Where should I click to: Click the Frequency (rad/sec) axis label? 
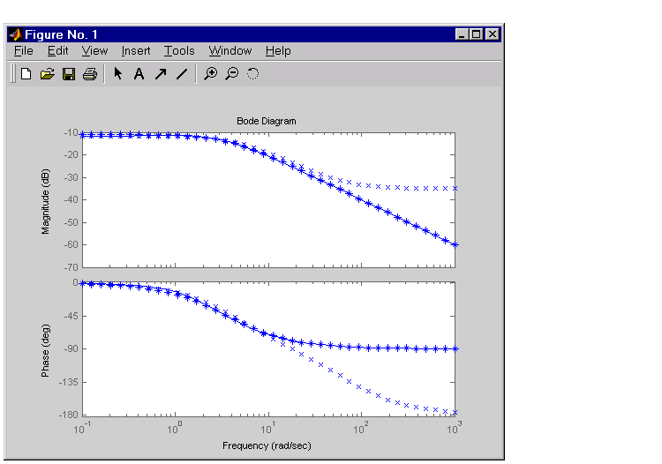tap(267, 445)
